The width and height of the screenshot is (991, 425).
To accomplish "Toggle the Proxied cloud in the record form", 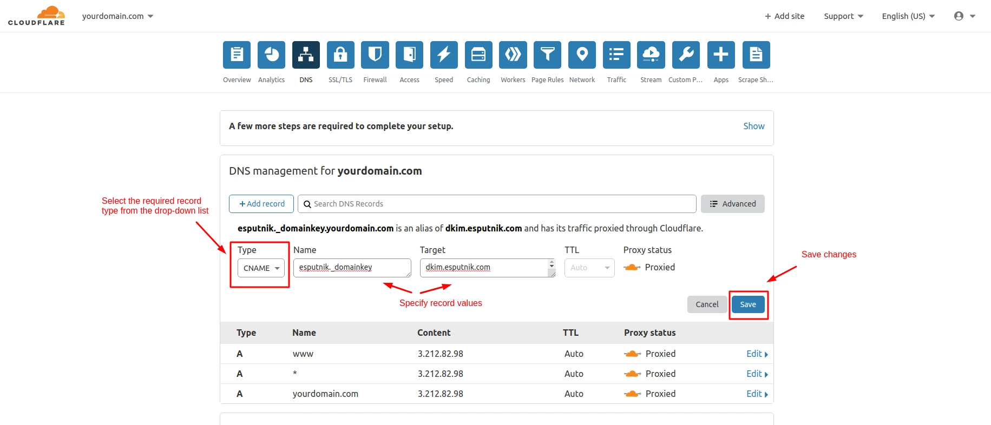I will click(632, 267).
